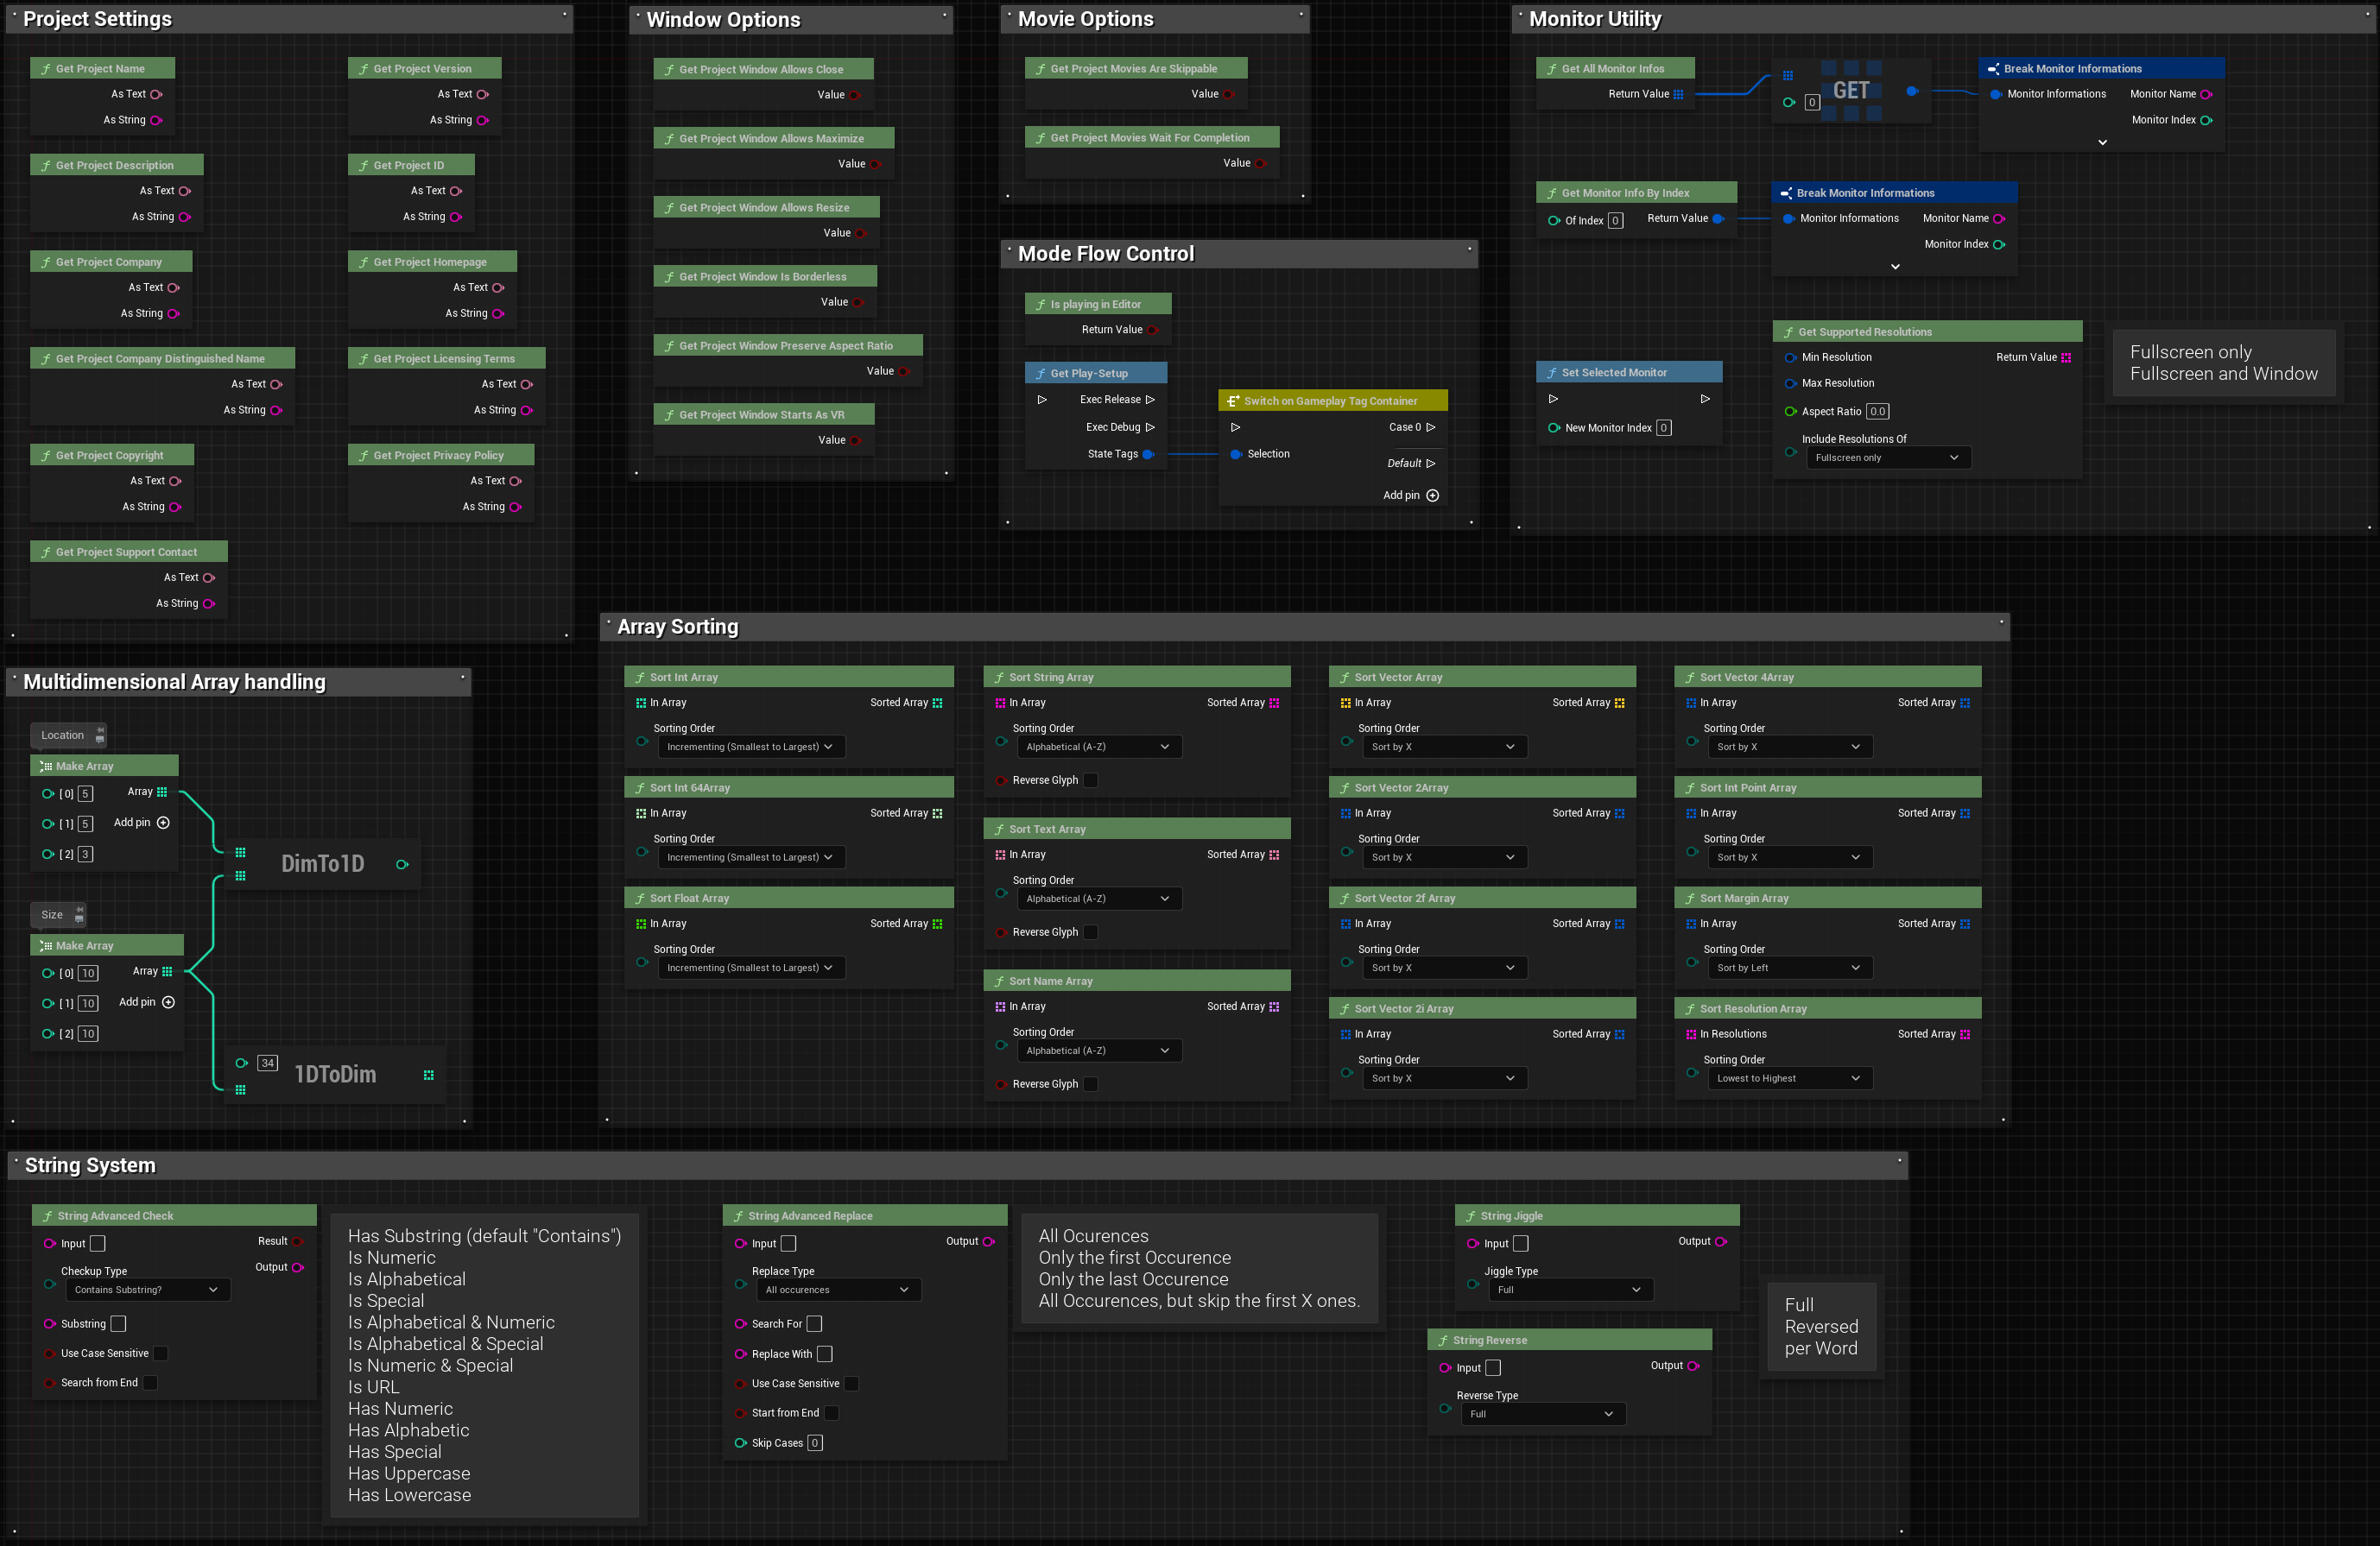The image size is (2380, 1546).
Task: Click function icon on Get Project Name node
Action: pos(46,69)
